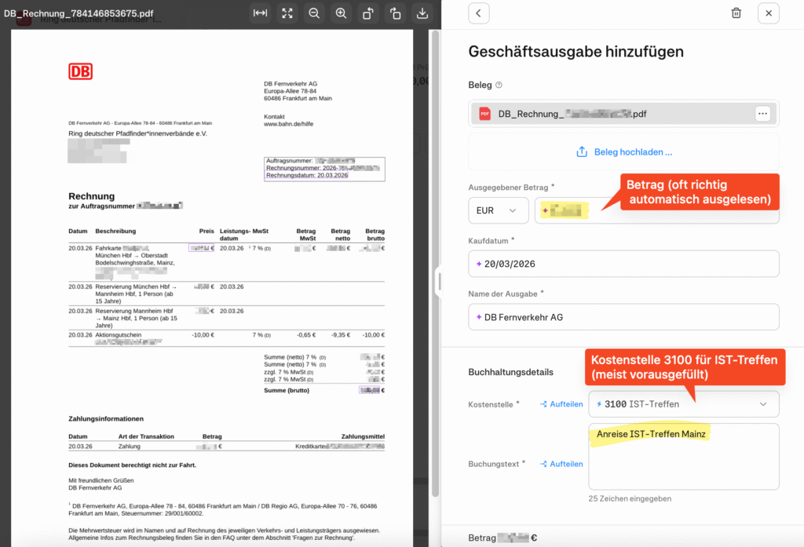Rotate the PDF counterclockwise
The width and height of the screenshot is (804, 547).
click(x=368, y=13)
